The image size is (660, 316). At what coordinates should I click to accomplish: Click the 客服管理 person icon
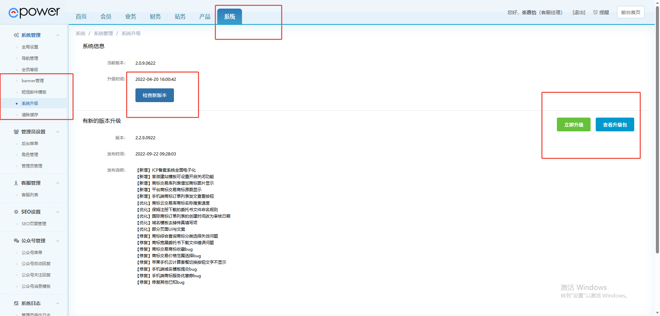pyautogui.click(x=16, y=183)
